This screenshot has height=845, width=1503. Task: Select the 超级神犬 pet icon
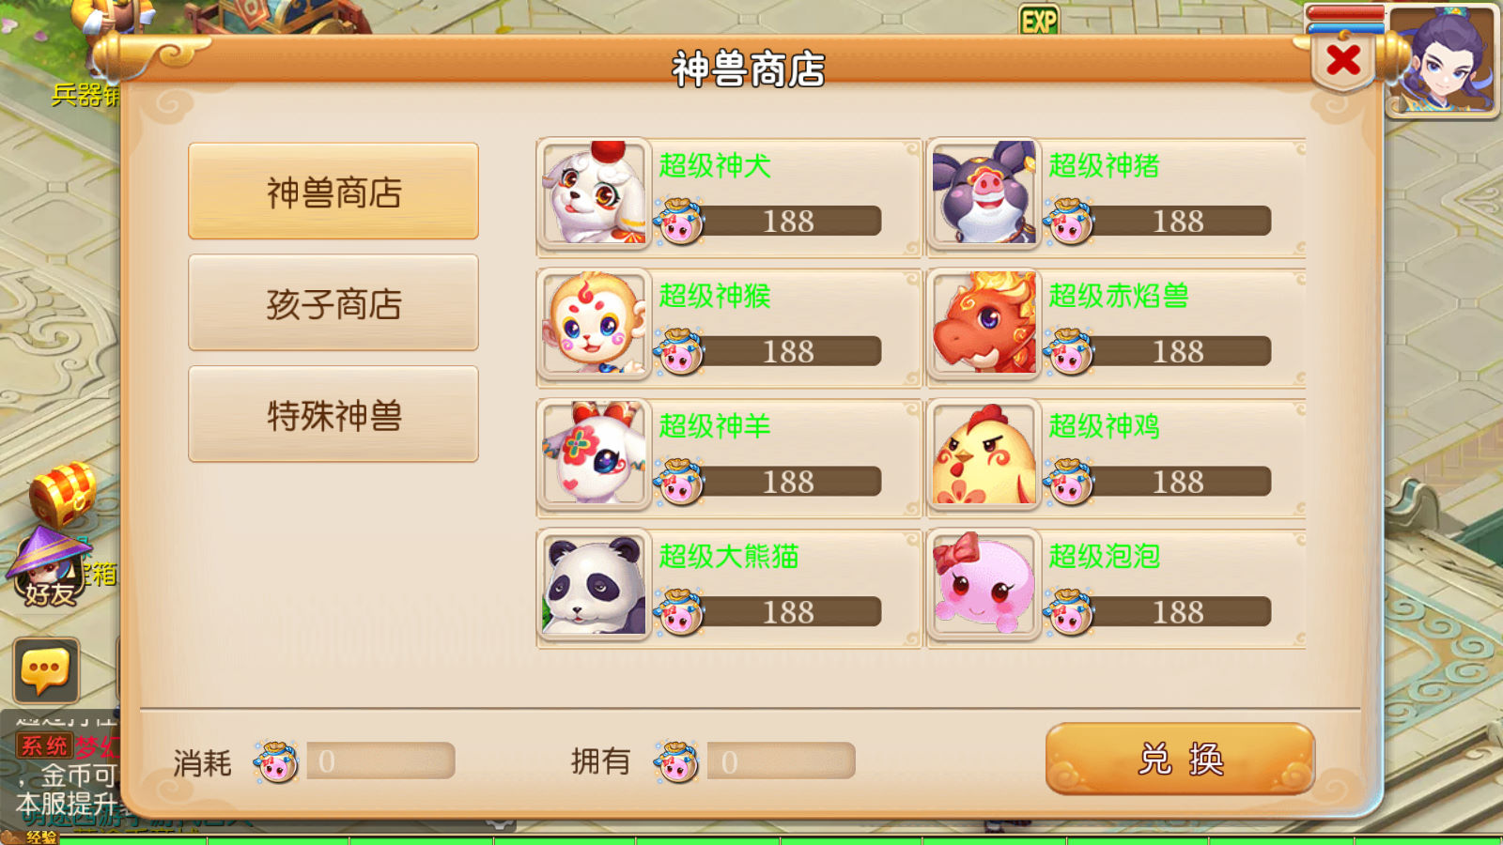(595, 194)
